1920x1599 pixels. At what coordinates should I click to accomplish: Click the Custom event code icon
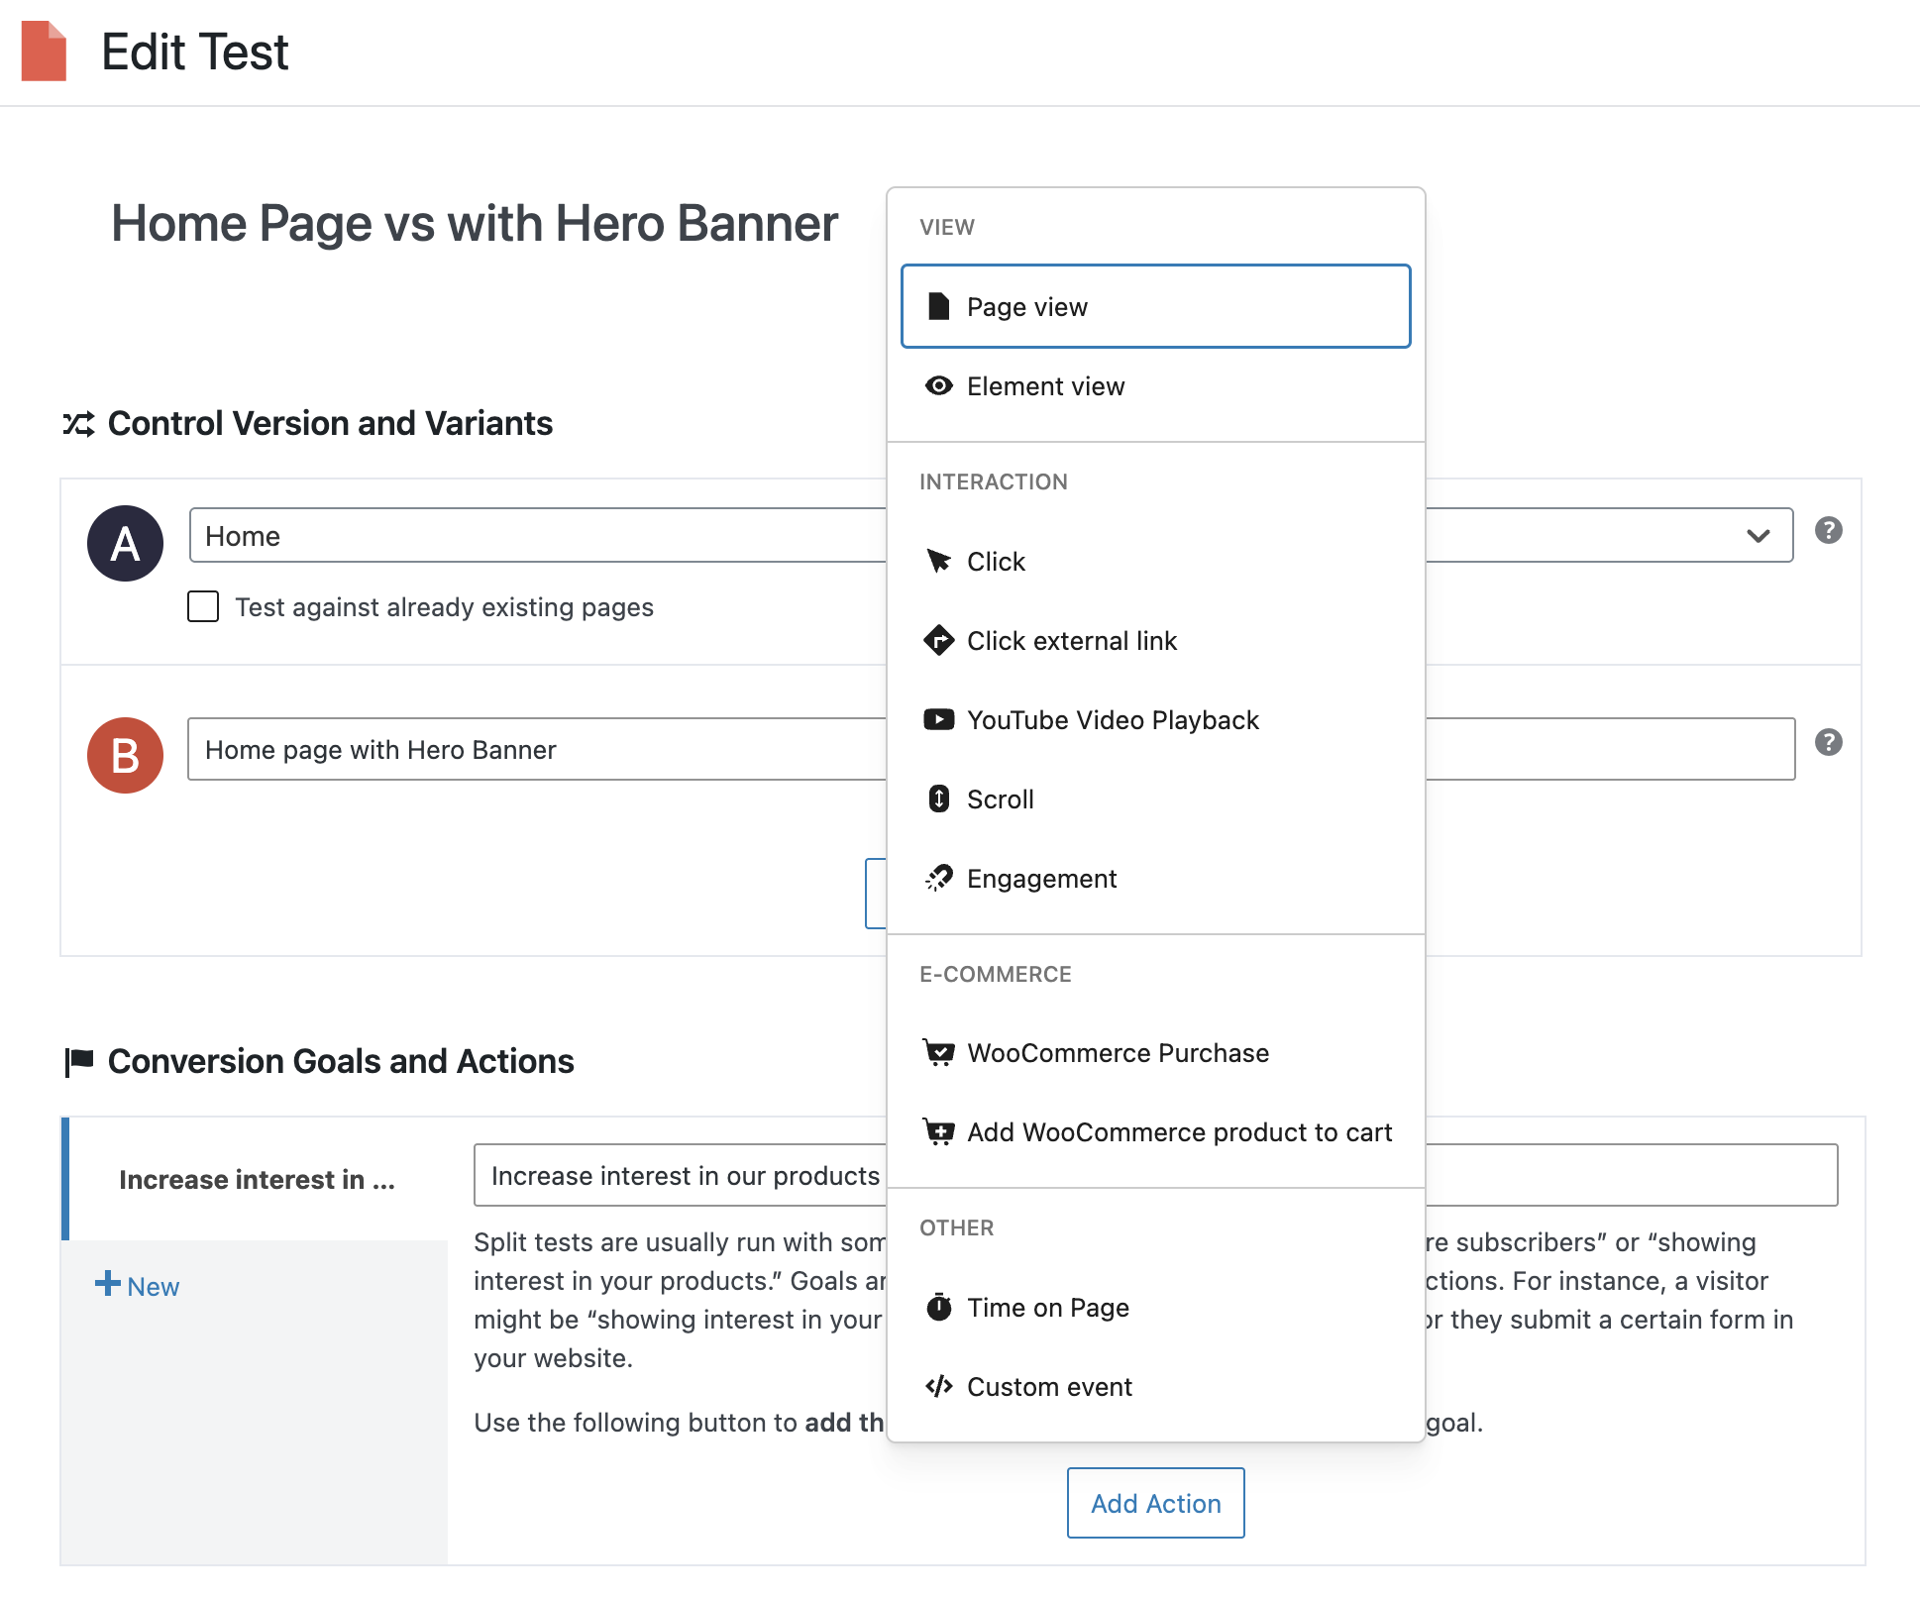coord(938,1386)
